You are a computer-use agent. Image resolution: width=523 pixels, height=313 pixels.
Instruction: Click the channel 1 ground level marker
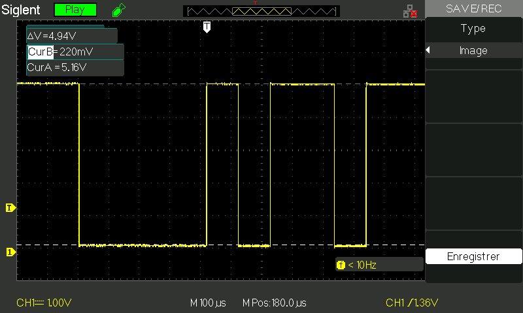pos(10,252)
